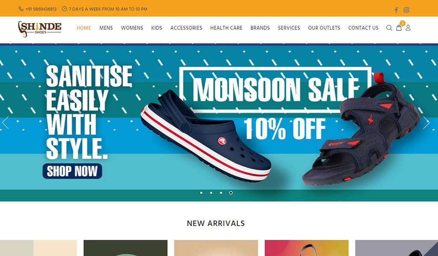Click the Shop Now banner button
Screen dimensions: 438x256
pyautogui.click(x=72, y=171)
